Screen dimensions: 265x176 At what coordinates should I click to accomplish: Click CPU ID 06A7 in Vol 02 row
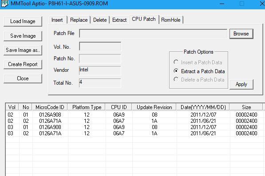pyautogui.click(x=119, y=121)
